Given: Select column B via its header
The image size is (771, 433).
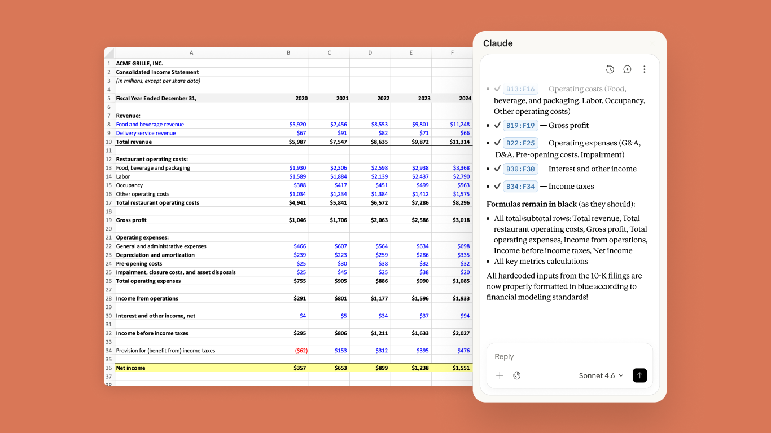Looking at the screenshot, I should [x=288, y=53].
